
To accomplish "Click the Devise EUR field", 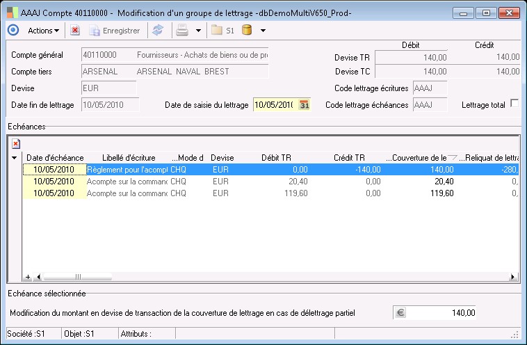I will coord(109,88).
